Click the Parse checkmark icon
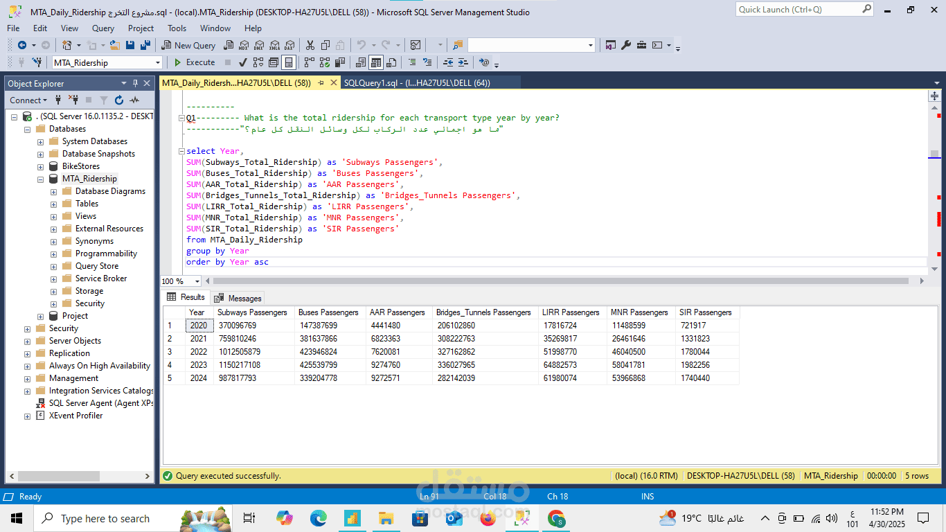The height and width of the screenshot is (532, 946). pyautogui.click(x=242, y=62)
